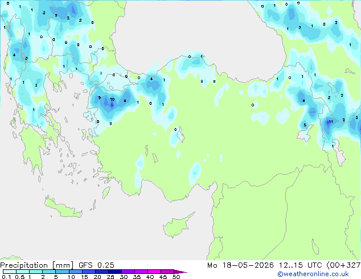The height and width of the screenshot is (279, 361).
Task: Click the above-50 arrow tip of the color bar
Action: coord(180,272)
